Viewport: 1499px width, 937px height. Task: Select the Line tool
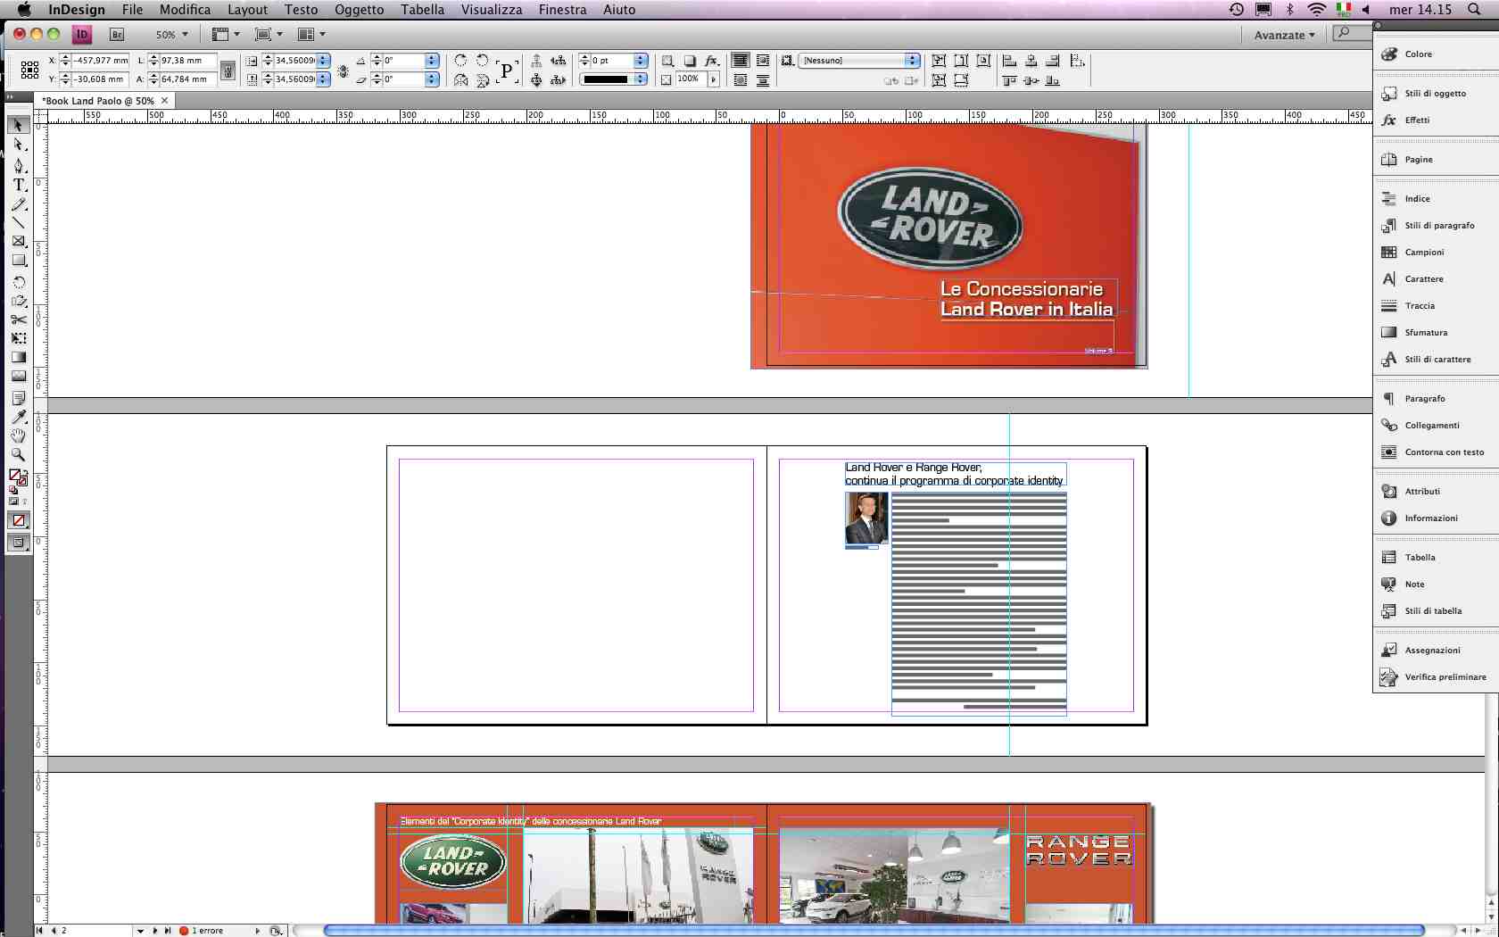[x=18, y=223]
